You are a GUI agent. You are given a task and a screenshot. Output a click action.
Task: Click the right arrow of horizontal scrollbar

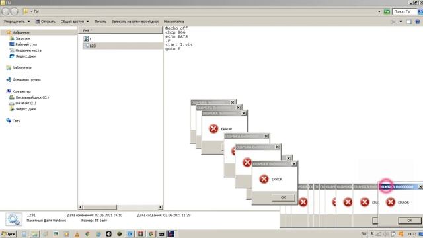pyautogui.click(x=160, y=207)
